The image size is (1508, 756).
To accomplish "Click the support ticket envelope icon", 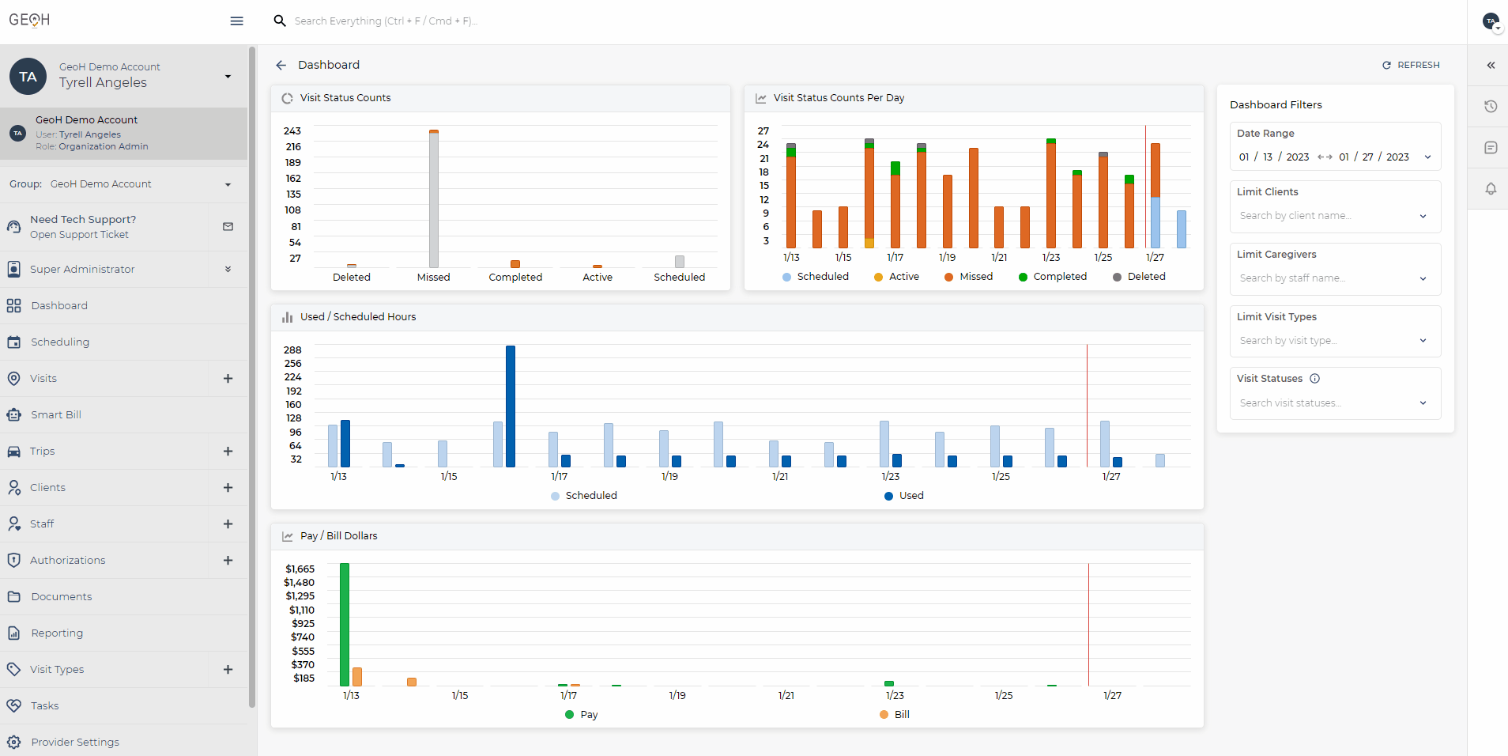I will [228, 227].
